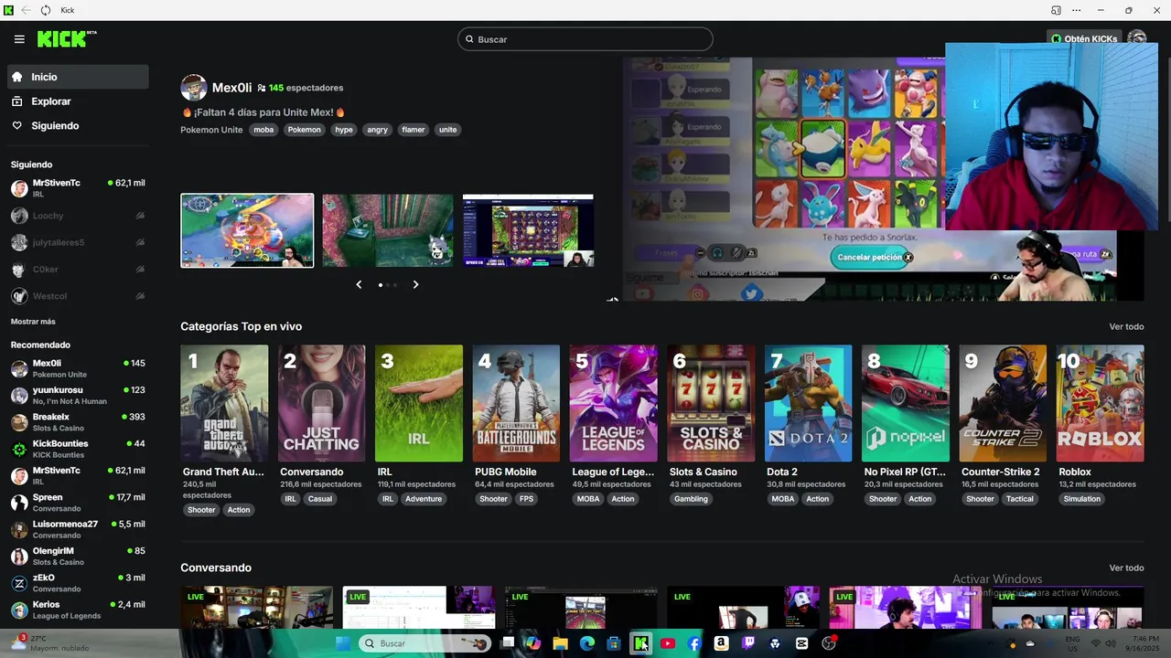This screenshot has height=658, width=1171.
Task: Open the hamburger menu beside the KICK logo
Action: 19,39
